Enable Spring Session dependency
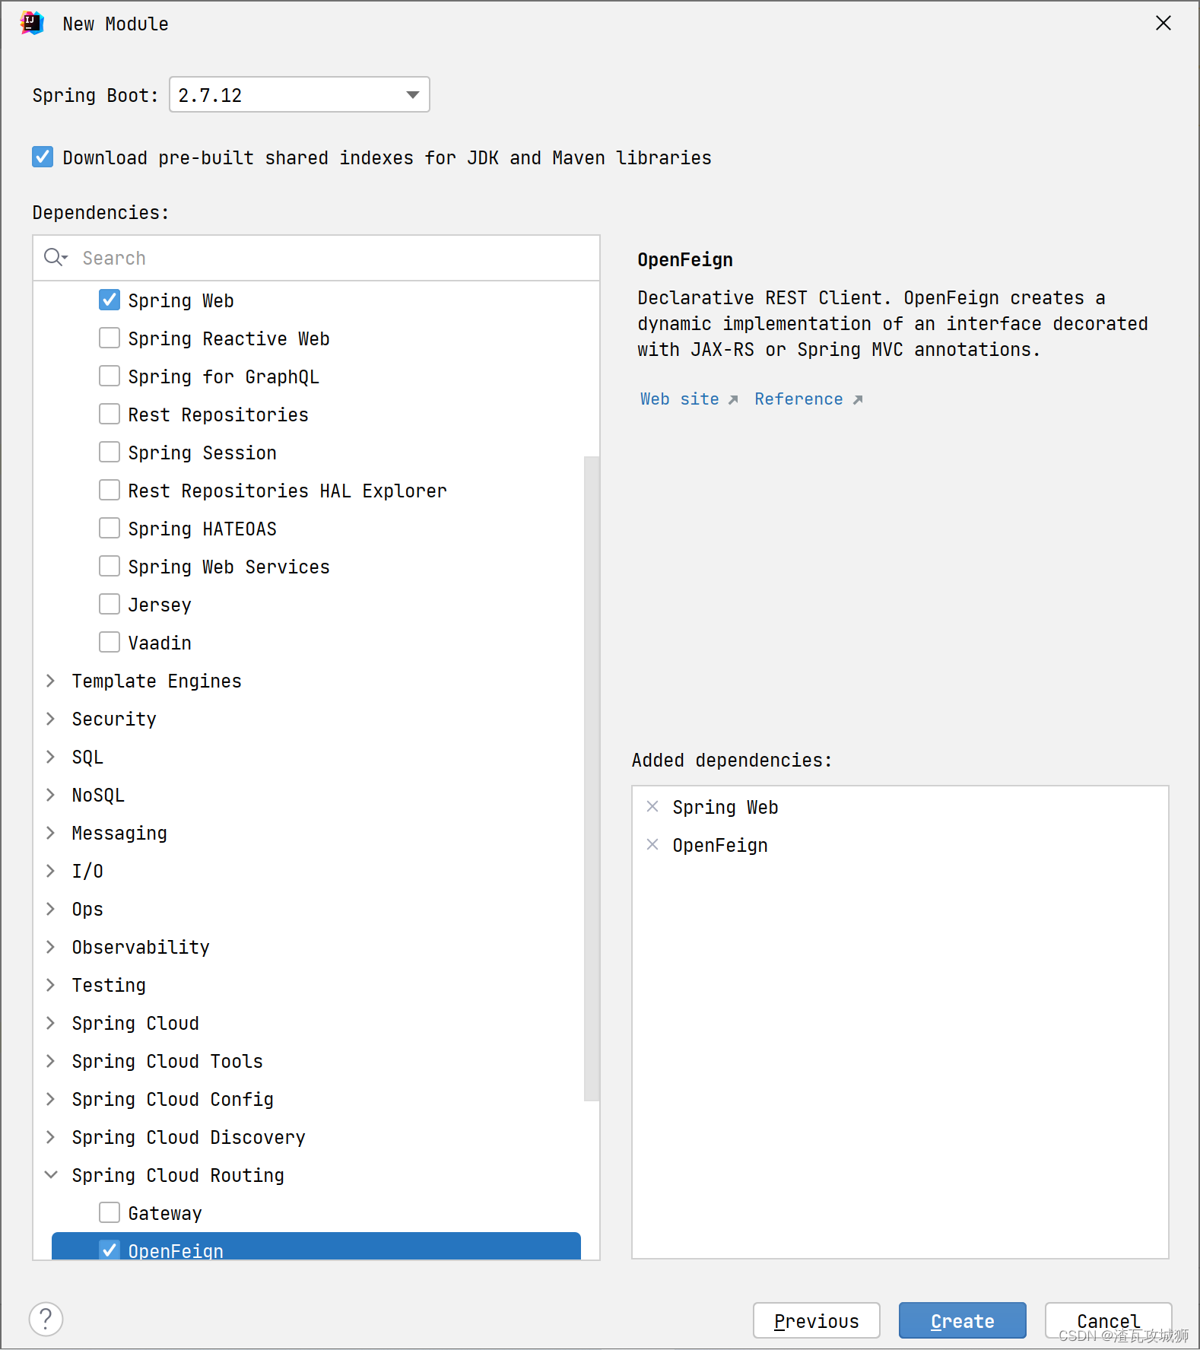The height and width of the screenshot is (1350, 1200). pyautogui.click(x=110, y=453)
